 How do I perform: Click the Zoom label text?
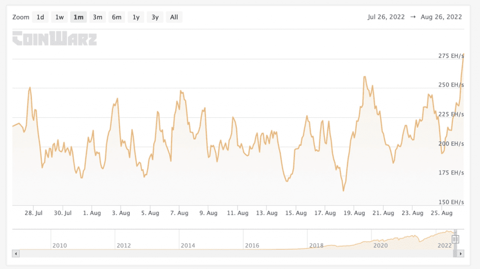coord(21,17)
